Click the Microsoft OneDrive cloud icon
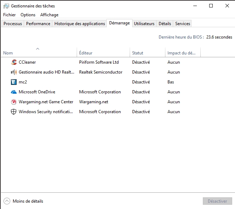235x209 pixels. 14,92
